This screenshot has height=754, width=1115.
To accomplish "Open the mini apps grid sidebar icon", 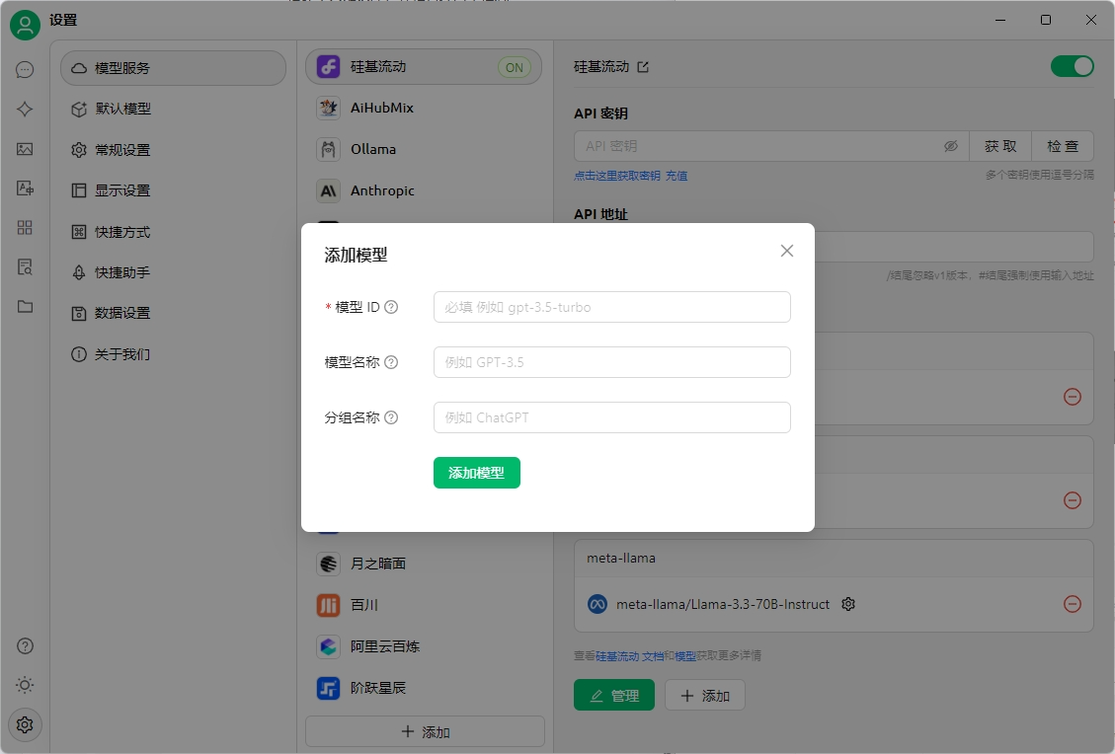I will 25,227.
